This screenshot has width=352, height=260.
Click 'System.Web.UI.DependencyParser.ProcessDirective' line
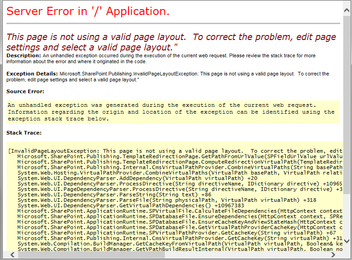pyautogui.click(x=180, y=184)
